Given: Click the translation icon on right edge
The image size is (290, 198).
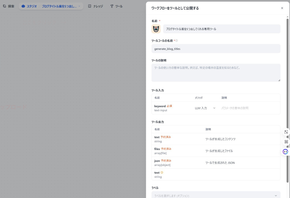Looking at the screenshot, I should click(286, 132).
